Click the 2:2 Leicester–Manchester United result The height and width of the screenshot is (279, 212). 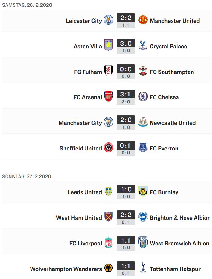point(126,21)
